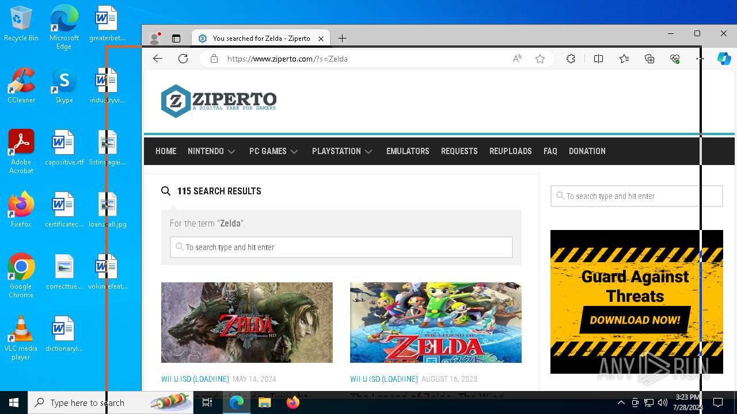Viewport: 737px width, 414px height.
Task: Select CCleaner desktop shortcut
Action: pyautogui.click(x=21, y=86)
